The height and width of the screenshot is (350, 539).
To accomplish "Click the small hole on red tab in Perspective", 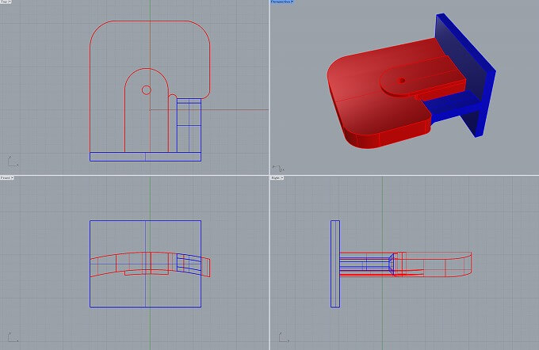I will click(x=401, y=81).
